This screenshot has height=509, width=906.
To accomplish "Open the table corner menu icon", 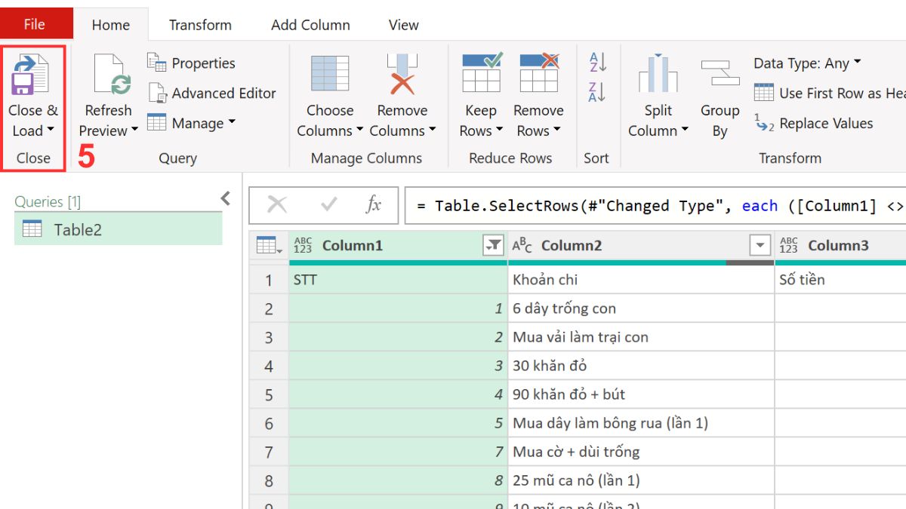I will pos(269,246).
